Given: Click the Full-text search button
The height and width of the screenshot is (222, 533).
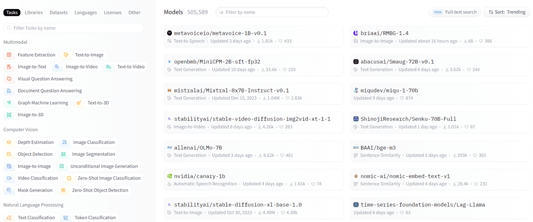Looking at the screenshot, I should (x=455, y=12).
